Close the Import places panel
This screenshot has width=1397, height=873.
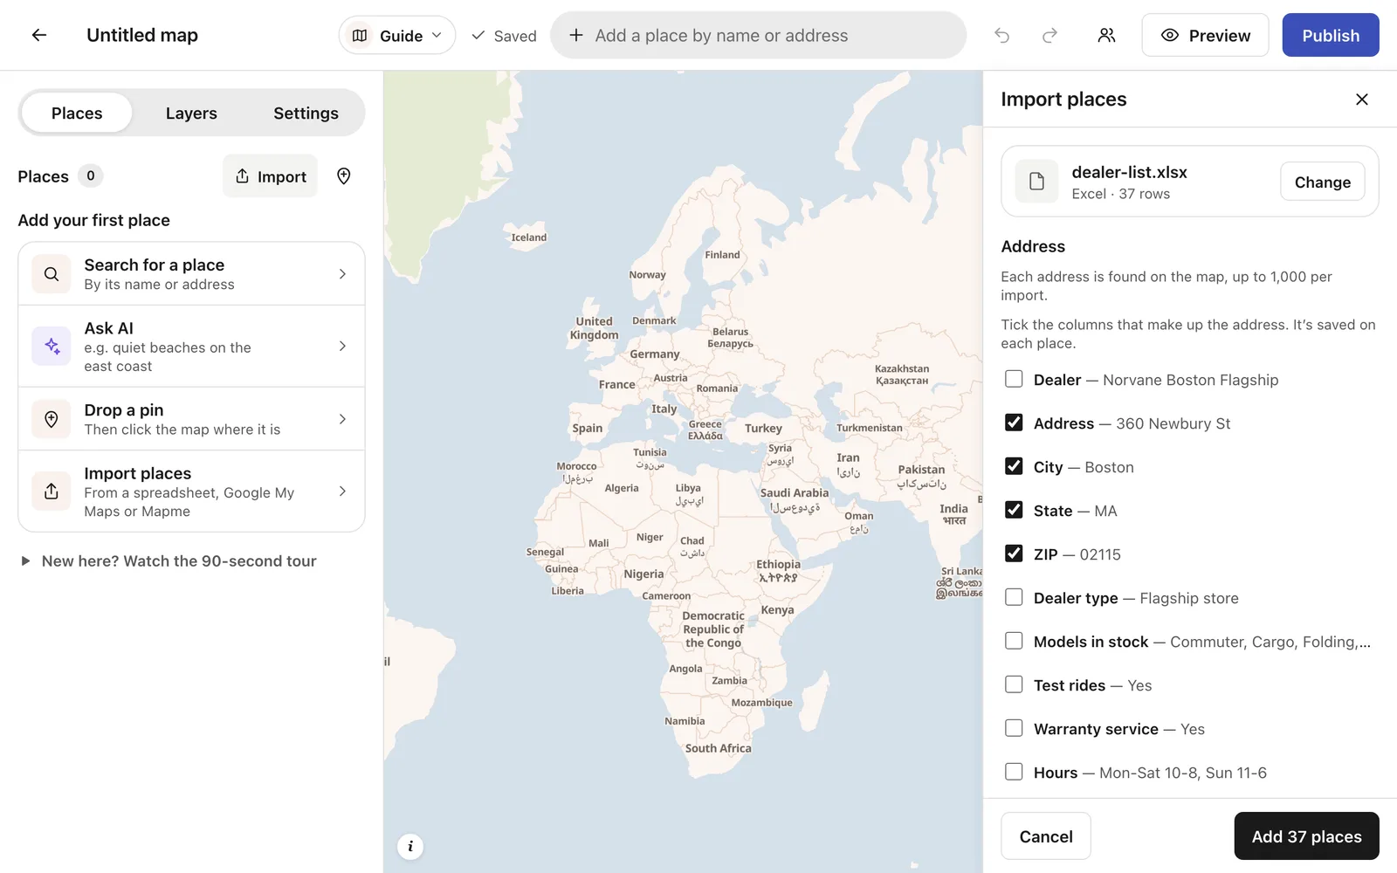(1361, 100)
